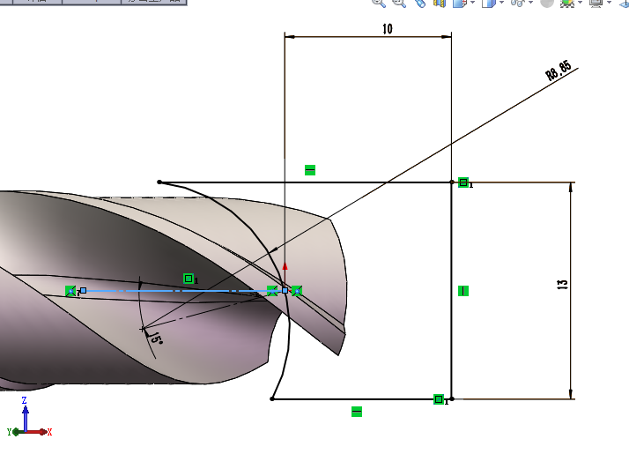Open the Apply Scene dropdown arrow

581,4
